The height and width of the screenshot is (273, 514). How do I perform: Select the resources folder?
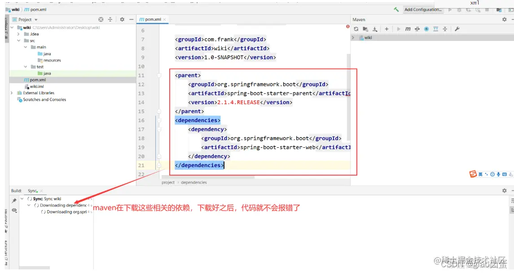(49, 60)
